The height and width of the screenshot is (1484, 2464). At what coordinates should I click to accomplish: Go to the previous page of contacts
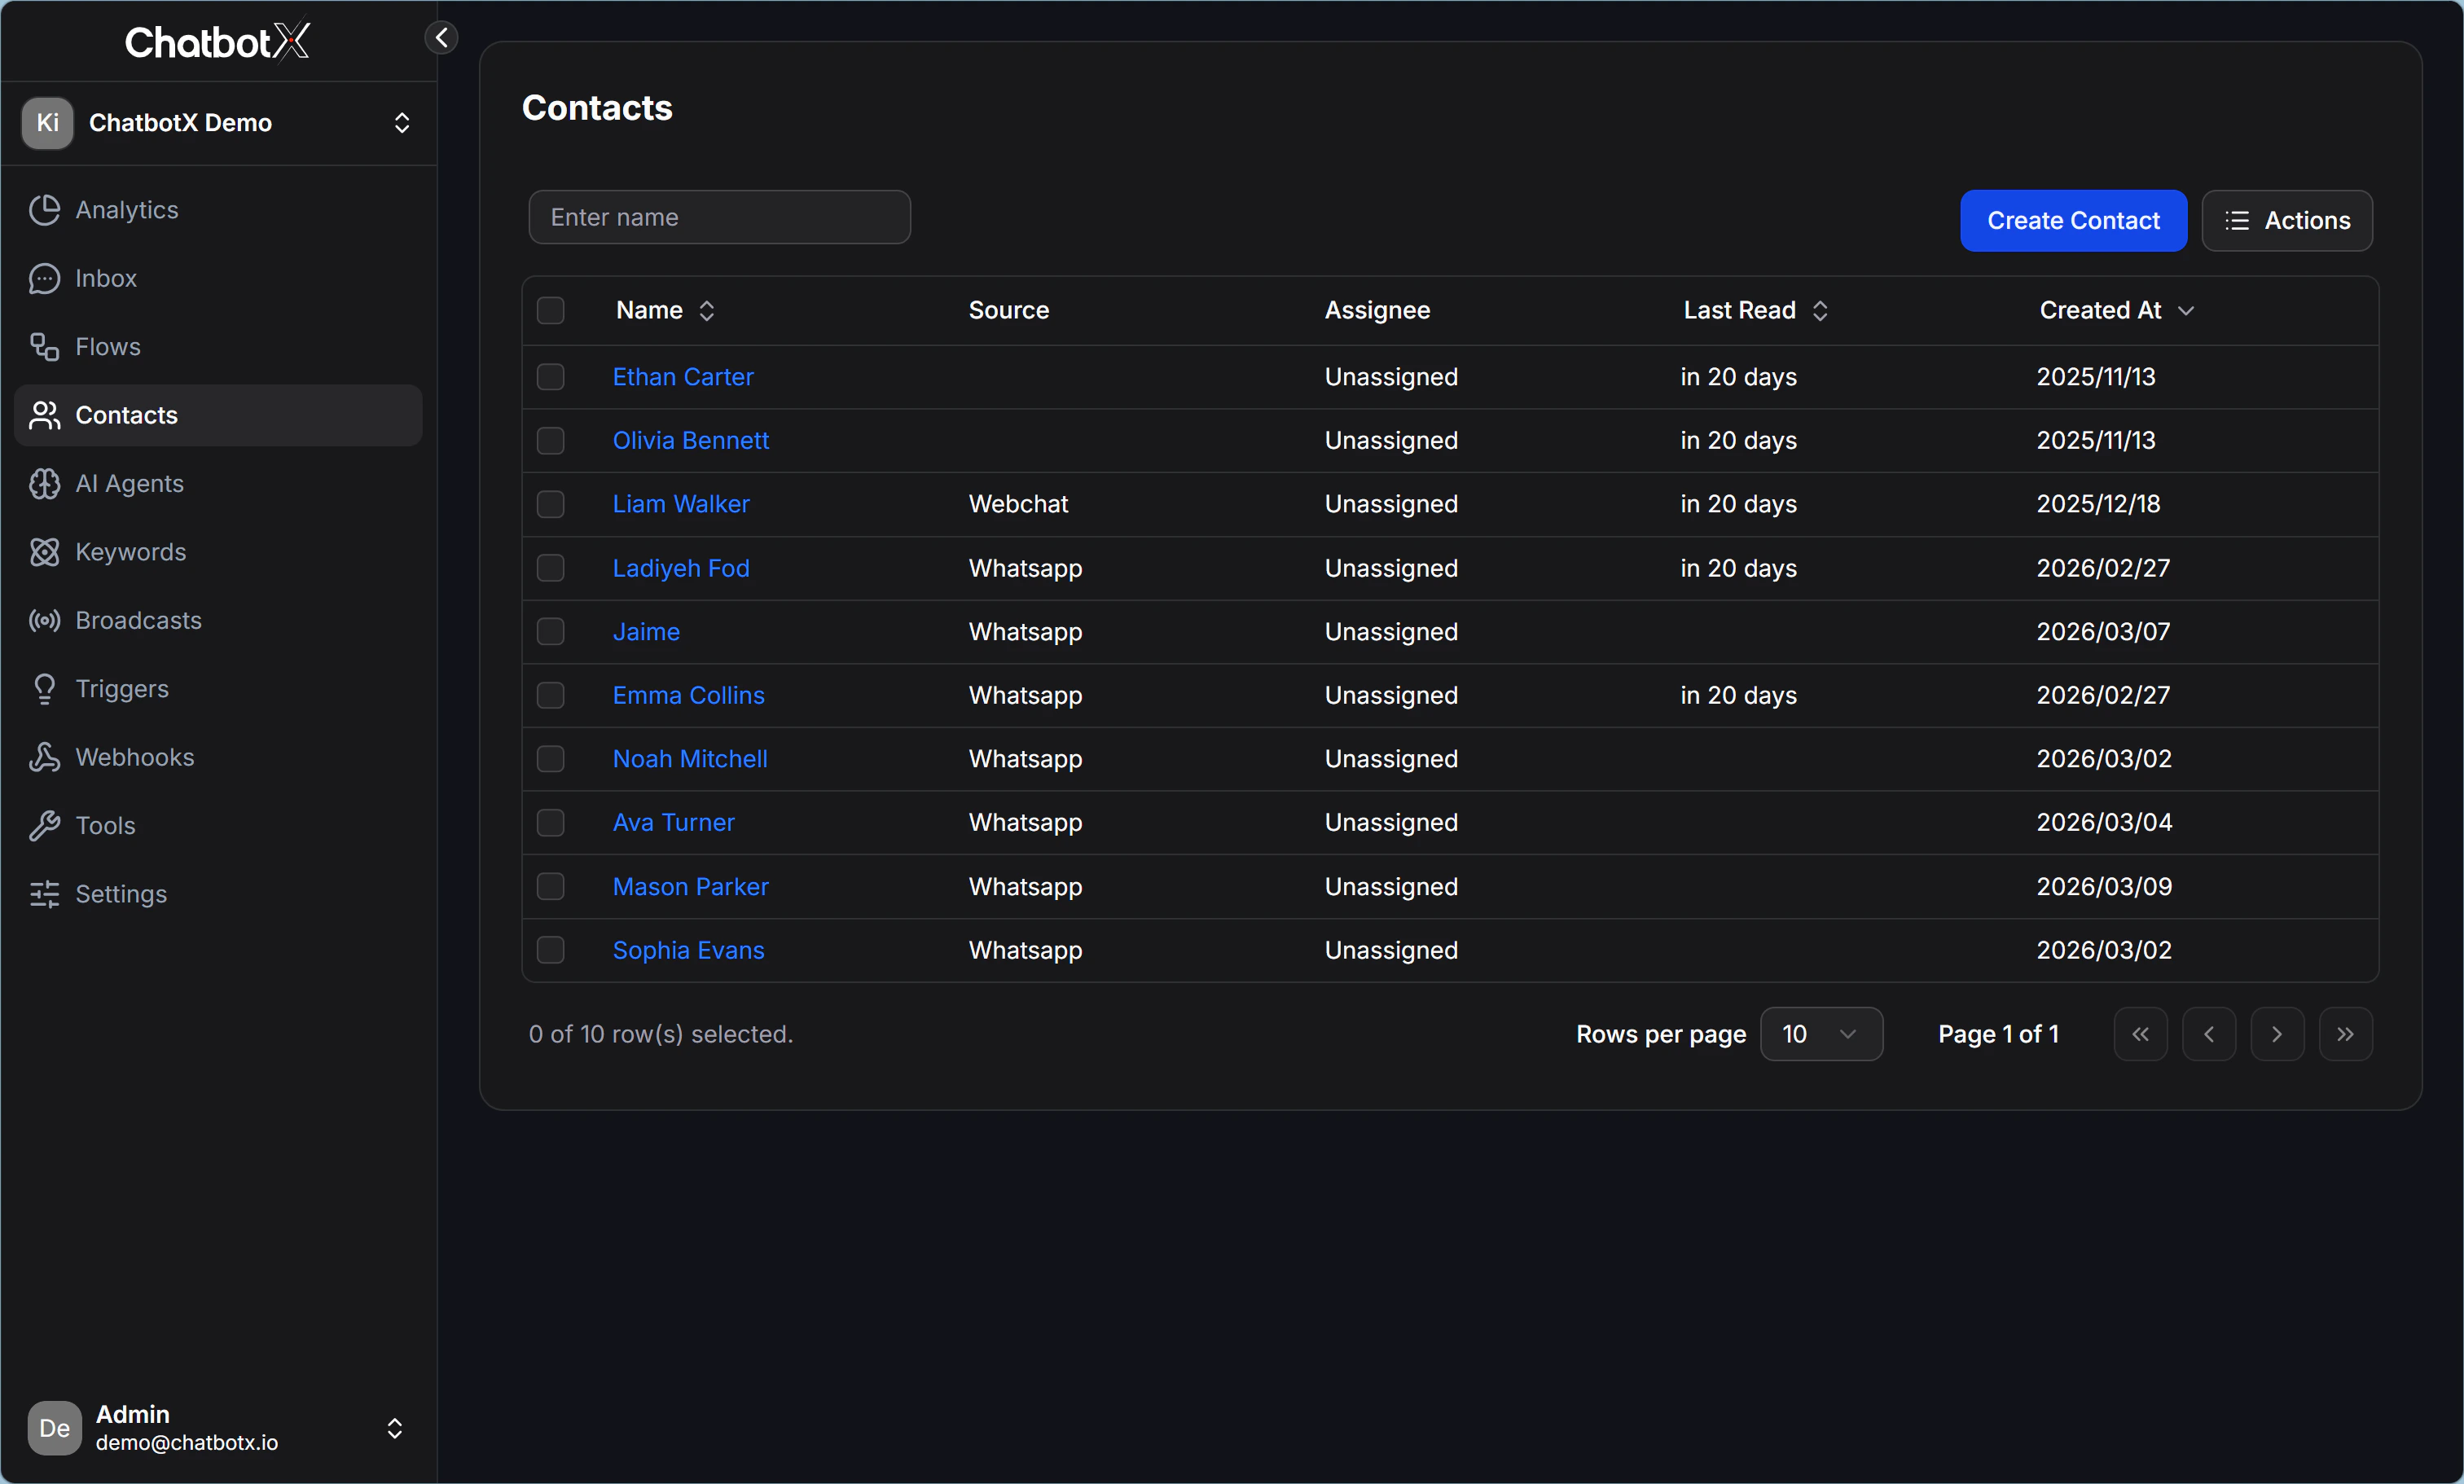pyautogui.click(x=2209, y=1034)
